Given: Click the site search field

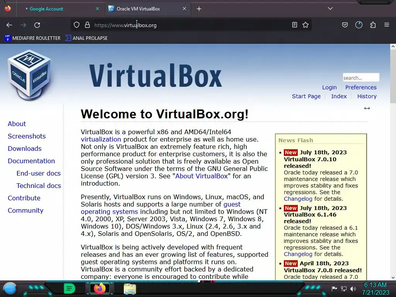Looking at the screenshot, I should tap(361, 77).
